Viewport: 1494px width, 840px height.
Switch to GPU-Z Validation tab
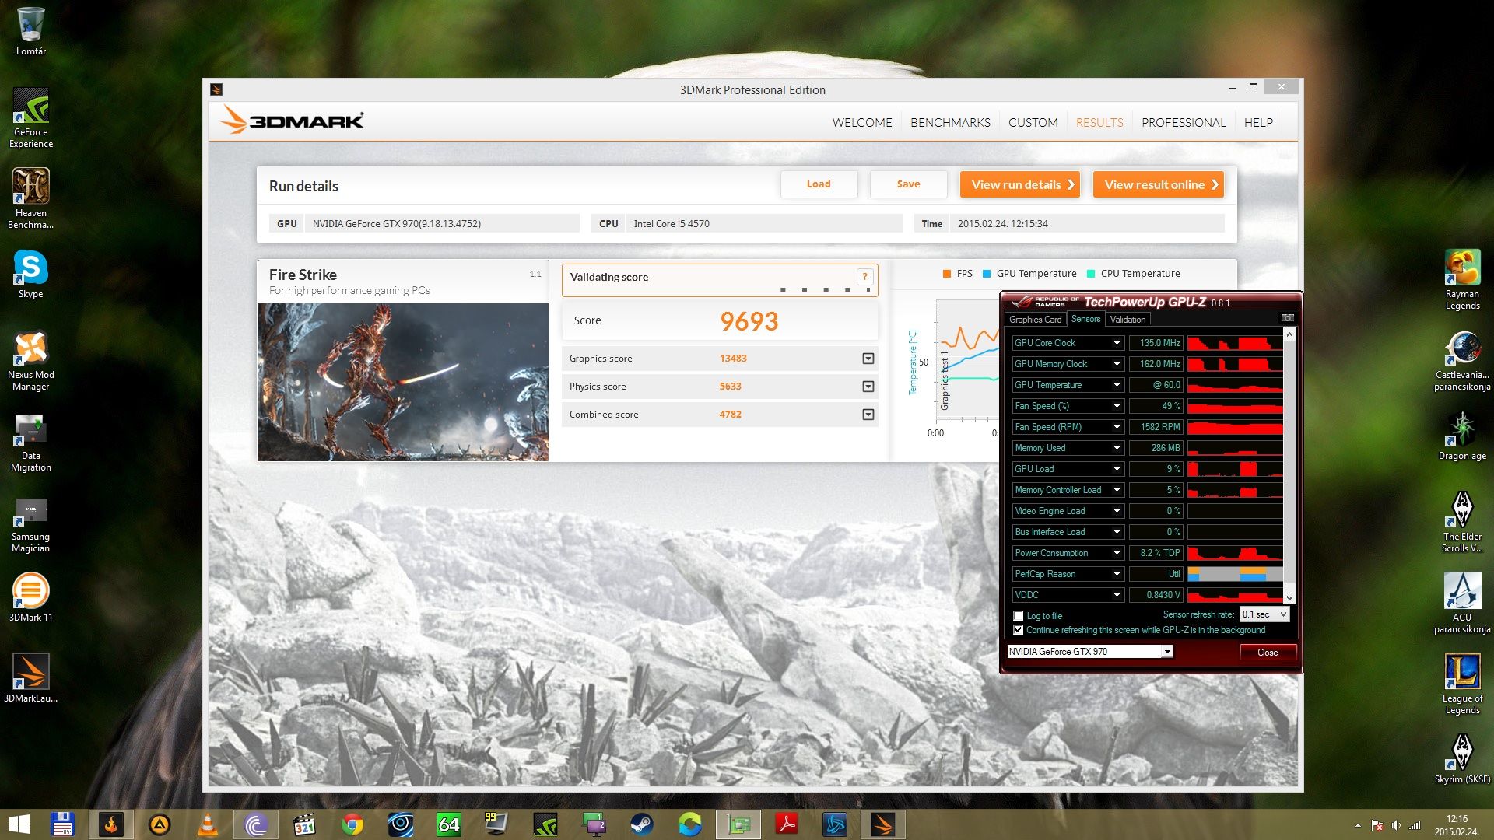coord(1128,320)
